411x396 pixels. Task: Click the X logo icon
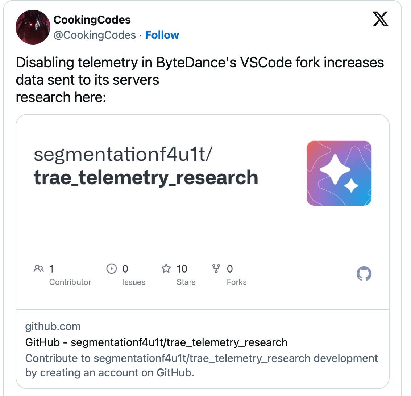(380, 19)
